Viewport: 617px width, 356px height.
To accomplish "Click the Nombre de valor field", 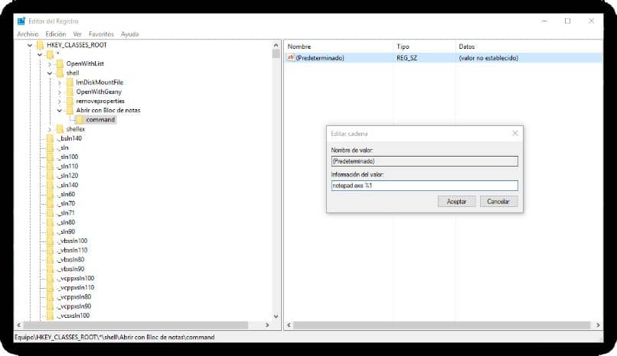I will pos(425,161).
